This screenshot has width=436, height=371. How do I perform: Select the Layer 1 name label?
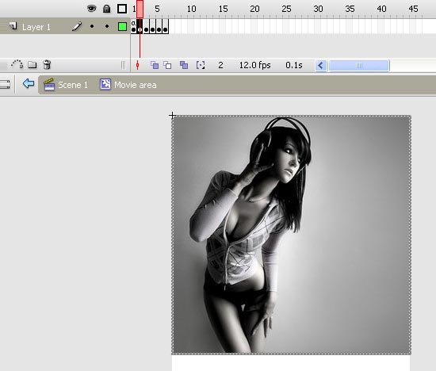coord(36,27)
